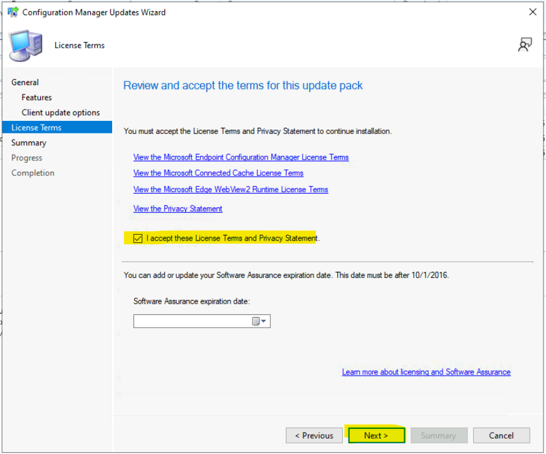This screenshot has width=546, height=454.
Task: Close the Configuration Manager Updates Wizard
Action: pos(532,12)
